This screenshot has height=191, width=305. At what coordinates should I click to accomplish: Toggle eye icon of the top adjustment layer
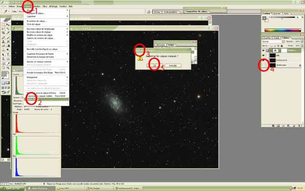(x=263, y=50)
